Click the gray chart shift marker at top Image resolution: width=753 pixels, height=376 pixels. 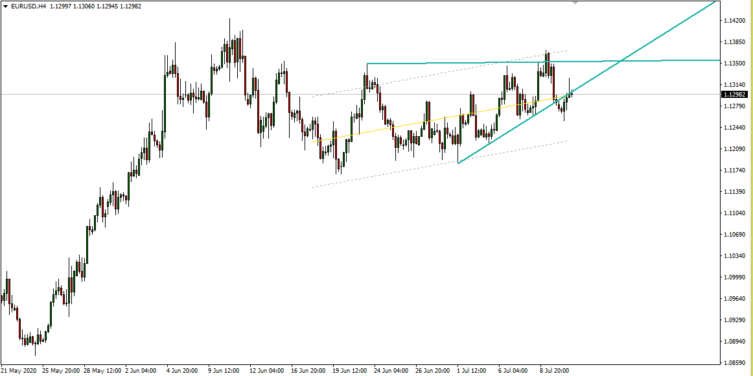(574, 3)
